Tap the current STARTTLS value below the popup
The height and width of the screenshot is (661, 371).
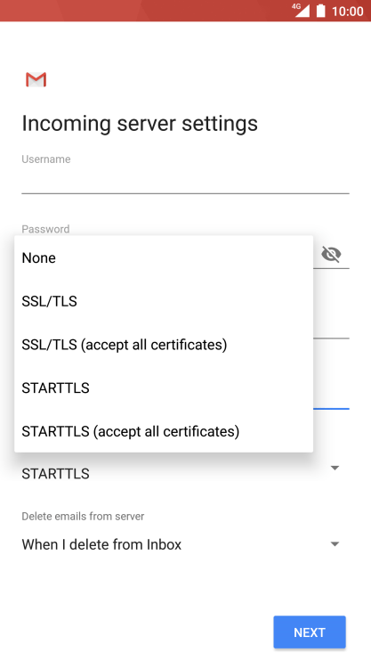coord(55,473)
